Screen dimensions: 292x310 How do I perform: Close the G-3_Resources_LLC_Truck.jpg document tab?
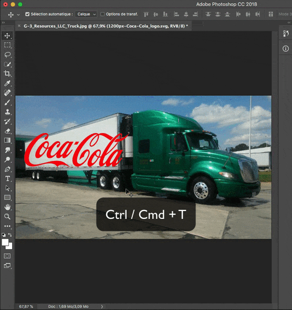[x=19, y=26]
